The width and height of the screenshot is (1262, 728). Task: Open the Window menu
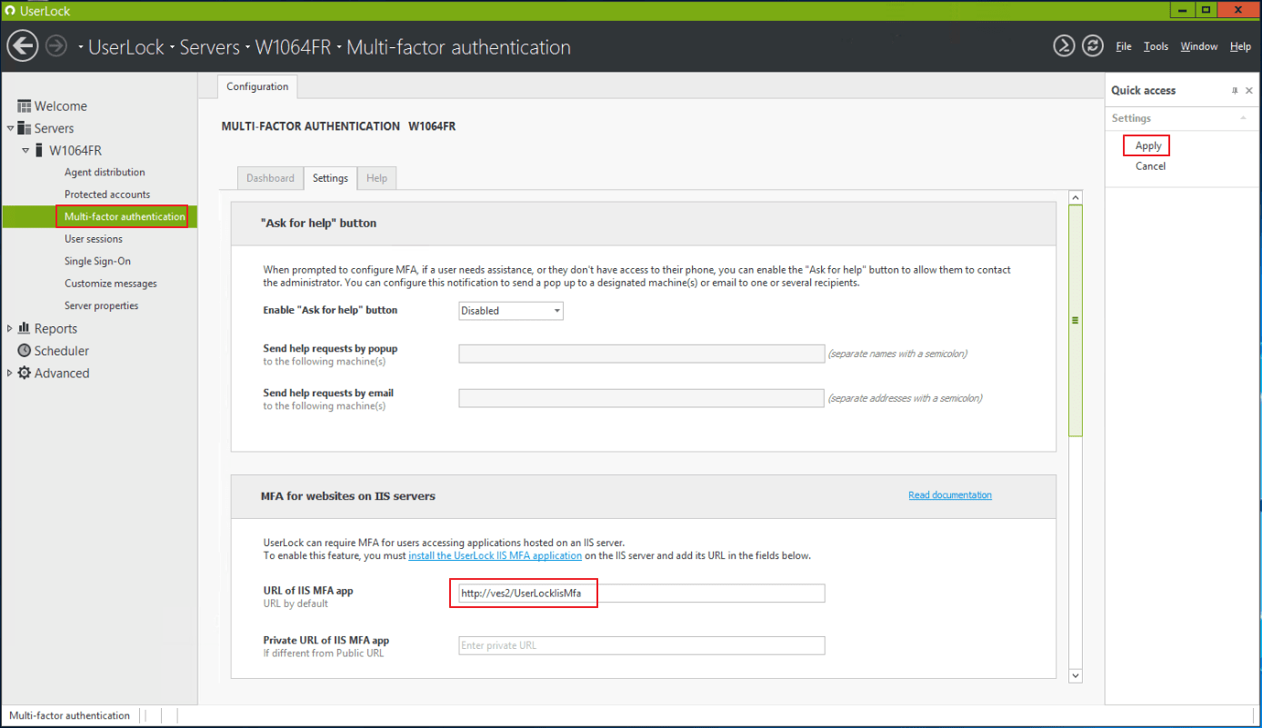click(1199, 46)
